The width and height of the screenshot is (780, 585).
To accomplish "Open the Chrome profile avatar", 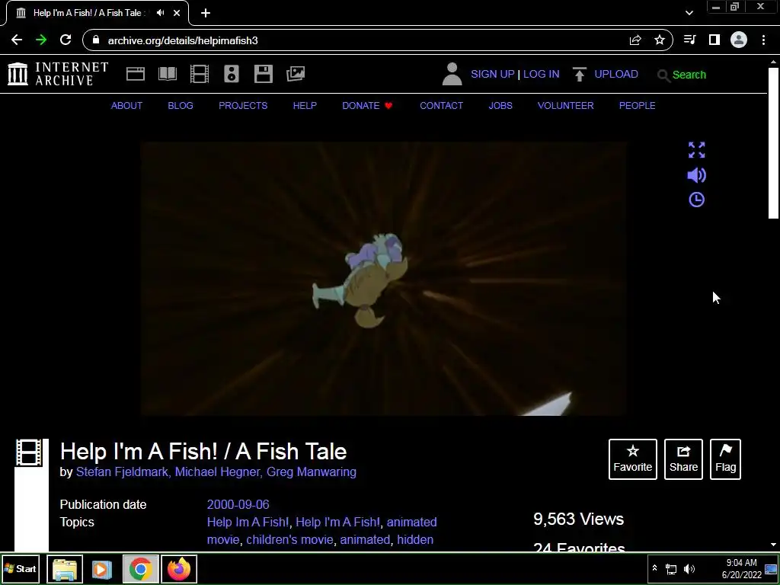I will (x=739, y=40).
